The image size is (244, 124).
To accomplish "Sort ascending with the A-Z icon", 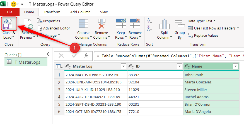I will pos(149,21).
